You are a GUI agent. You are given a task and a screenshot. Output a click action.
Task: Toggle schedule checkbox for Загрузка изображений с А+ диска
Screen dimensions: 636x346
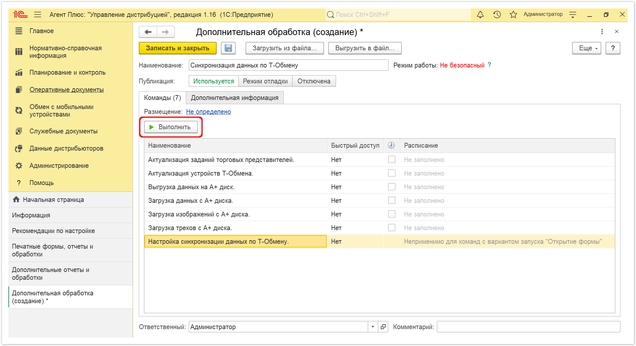[392, 214]
